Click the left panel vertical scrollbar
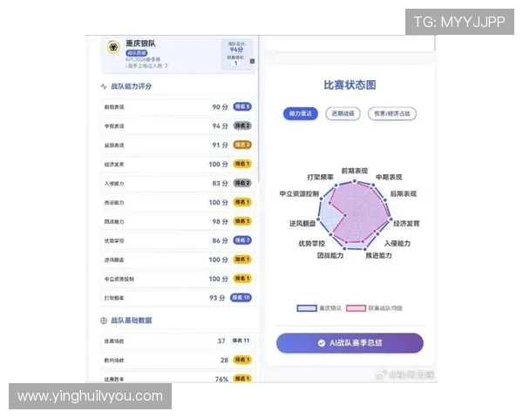This screenshot has height=418, width=523. [x=258, y=108]
